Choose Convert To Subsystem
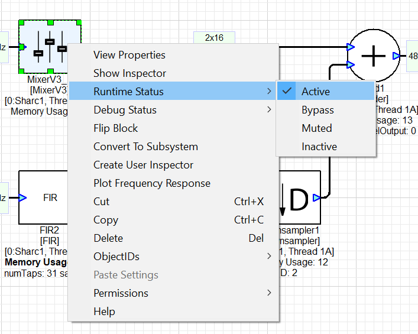Viewport: 418px width, 334px height. click(x=173, y=147)
